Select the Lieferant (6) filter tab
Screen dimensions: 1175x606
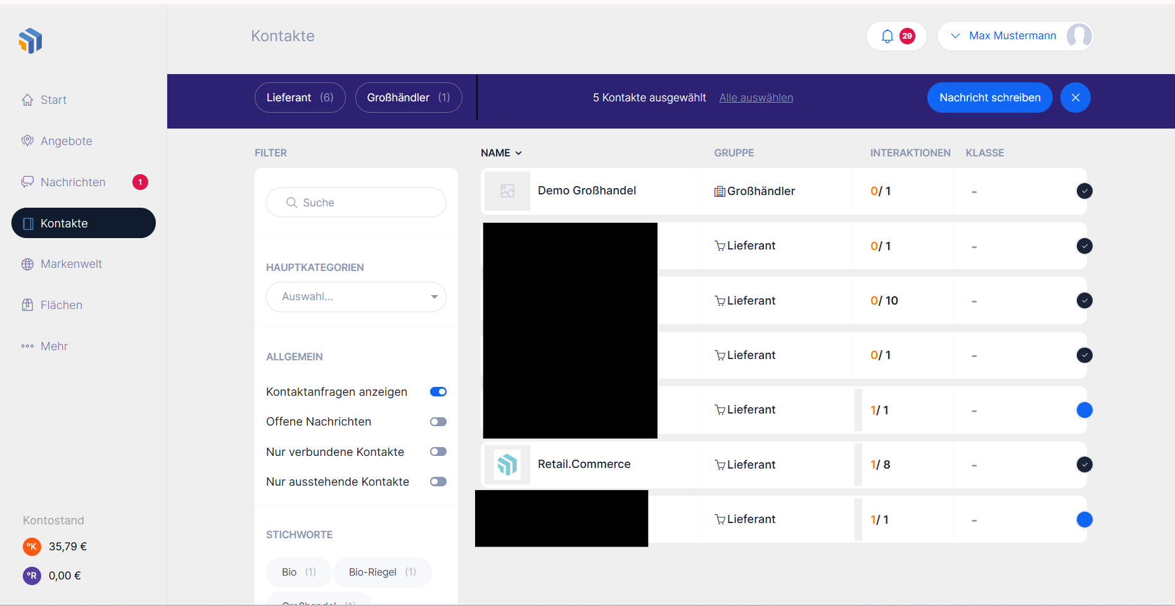[x=300, y=98]
